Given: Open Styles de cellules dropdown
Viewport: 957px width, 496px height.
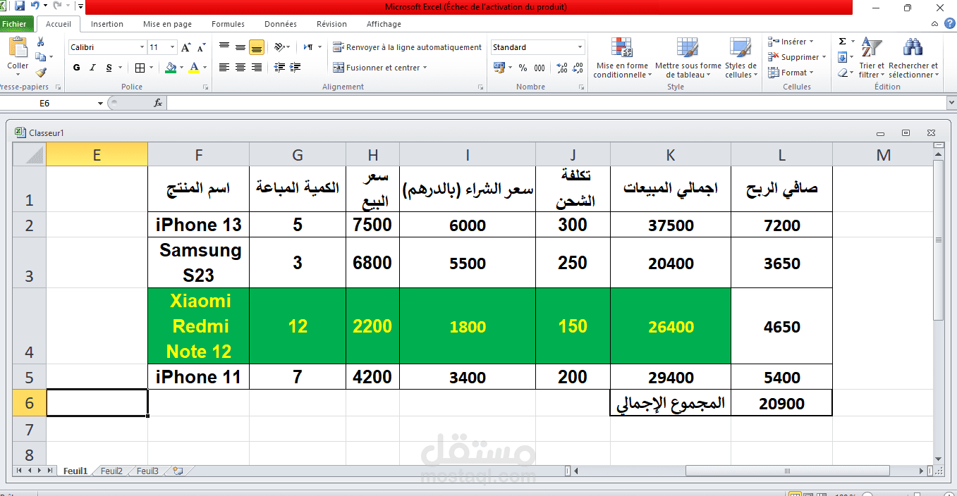Looking at the screenshot, I should tap(740, 58).
